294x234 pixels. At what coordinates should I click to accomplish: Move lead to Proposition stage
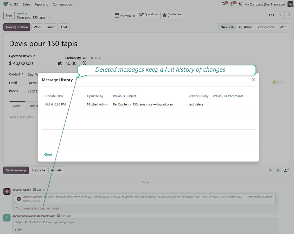[266, 27]
